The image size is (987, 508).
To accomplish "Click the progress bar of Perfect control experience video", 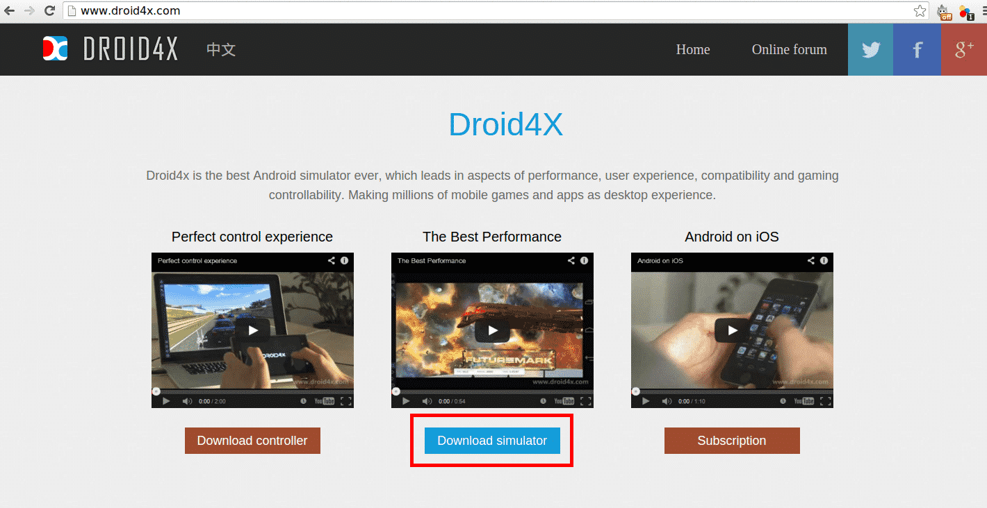I will point(252,391).
